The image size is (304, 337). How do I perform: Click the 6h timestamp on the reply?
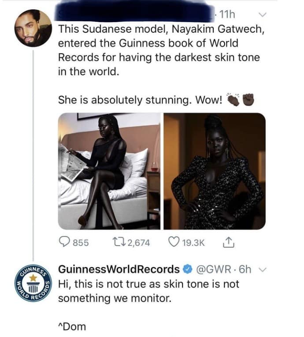coord(245,269)
